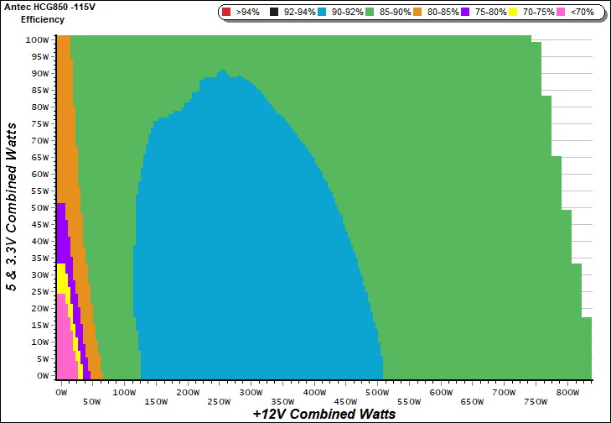Click the 50W label on the vertical axis
The image size is (611, 423).
tap(39, 207)
